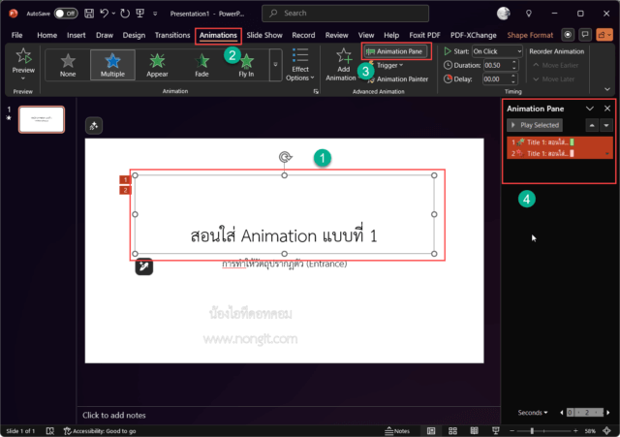Click the Duration value field
620x437 pixels.
tap(497, 65)
